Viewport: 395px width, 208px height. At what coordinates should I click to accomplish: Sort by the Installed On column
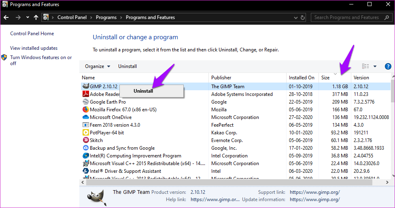click(302, 78)
